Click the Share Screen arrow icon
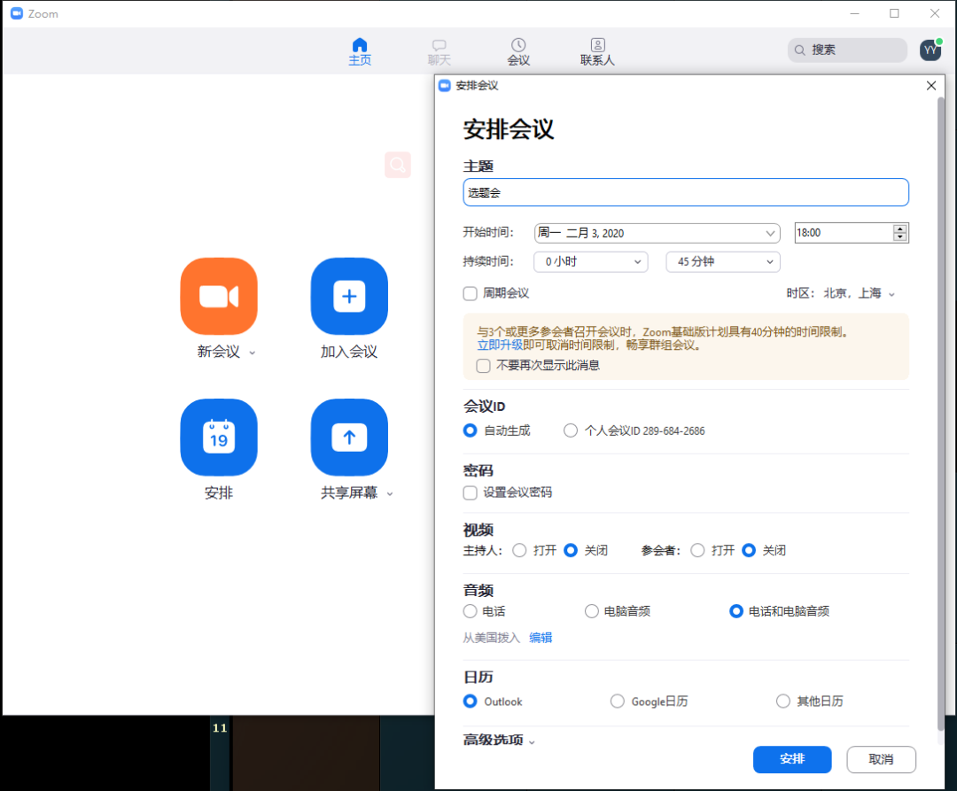 tap(349, 438)
